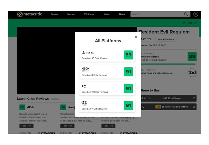Open the News menu
The image size is (209, 145).
click(x=122, y=14)
